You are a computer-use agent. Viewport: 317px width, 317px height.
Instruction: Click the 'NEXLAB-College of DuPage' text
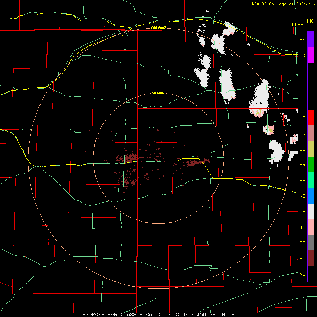tap(282, 4)
